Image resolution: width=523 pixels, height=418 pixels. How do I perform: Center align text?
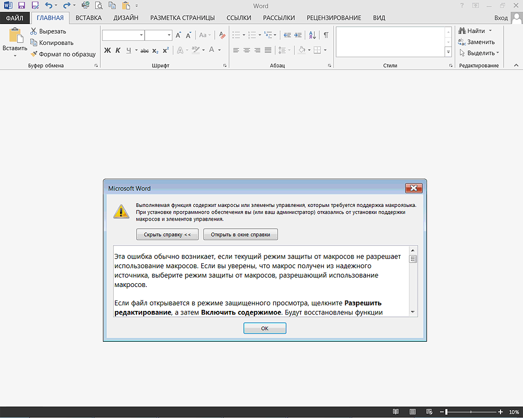click(247, 50)
